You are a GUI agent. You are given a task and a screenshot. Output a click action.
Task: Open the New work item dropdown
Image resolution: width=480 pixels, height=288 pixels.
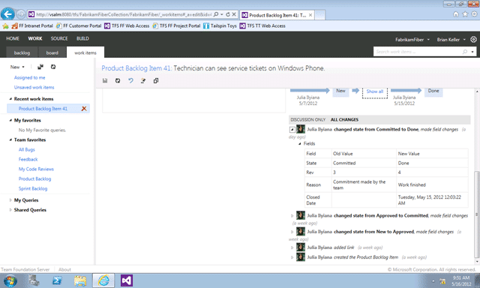point(17,67)
